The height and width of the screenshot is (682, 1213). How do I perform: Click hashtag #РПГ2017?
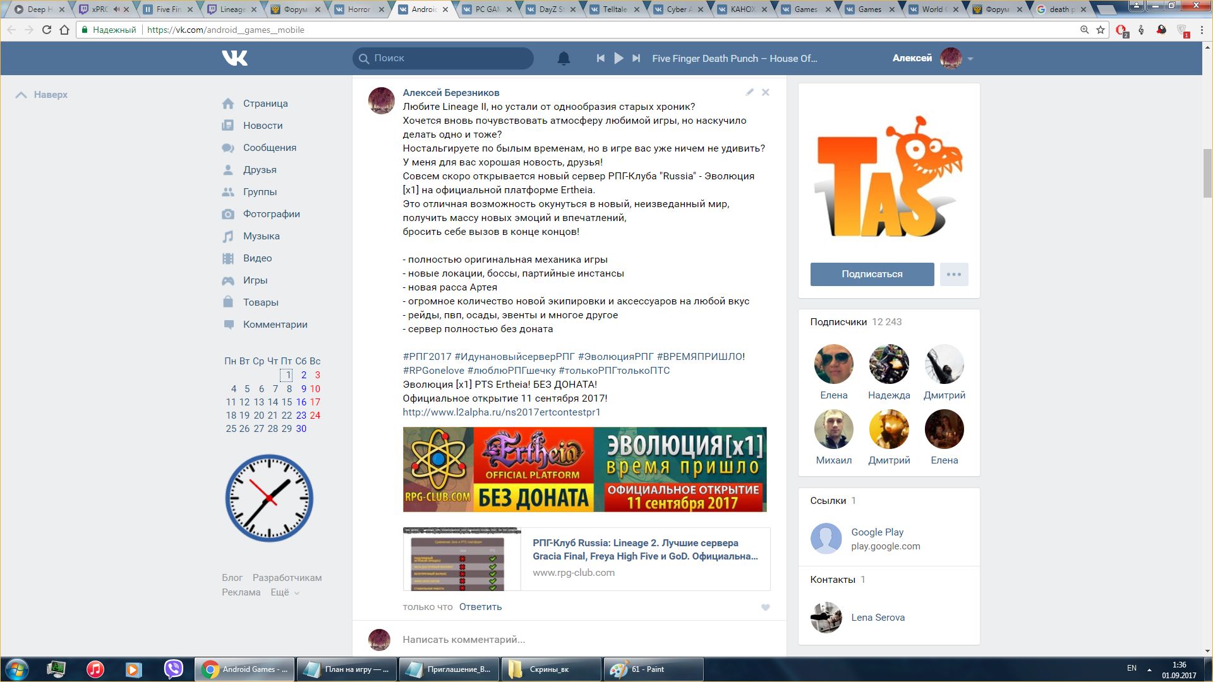(x=427, y=357)
